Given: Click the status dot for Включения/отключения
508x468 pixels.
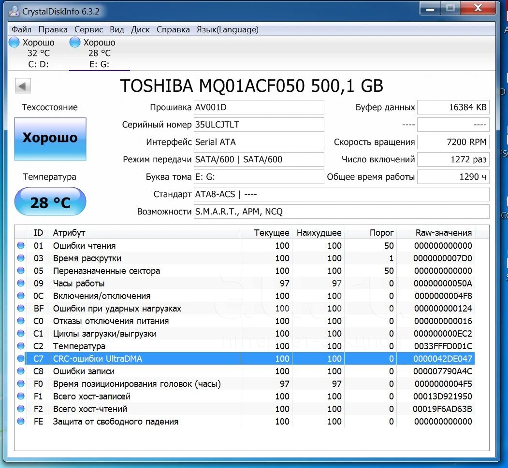Looking at the screenshot, I should (21, 296).
